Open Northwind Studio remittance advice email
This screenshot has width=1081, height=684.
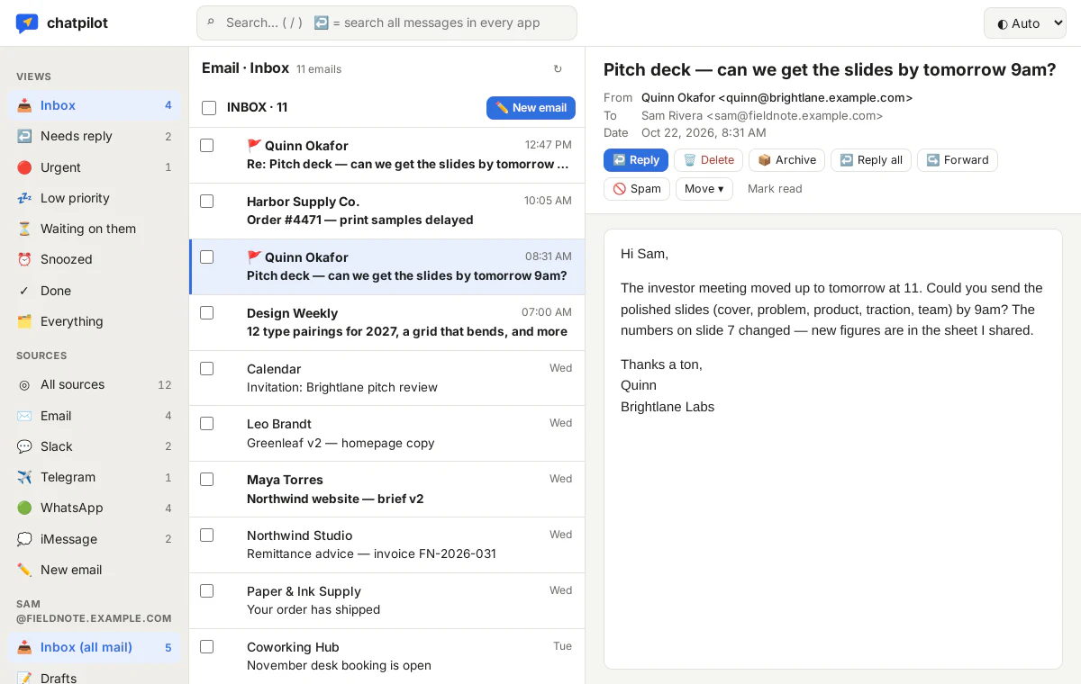pyautogui.click(x=387, y=544)
